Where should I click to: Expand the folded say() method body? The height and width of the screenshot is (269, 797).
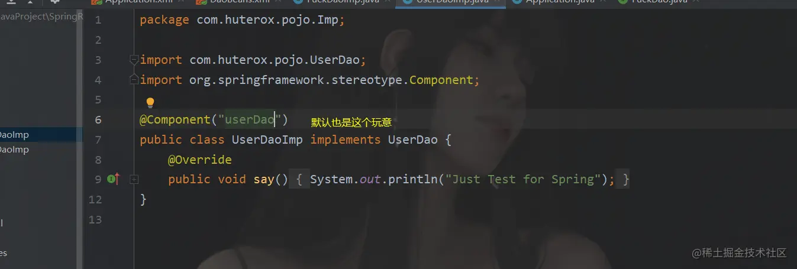tap(134, 179)
